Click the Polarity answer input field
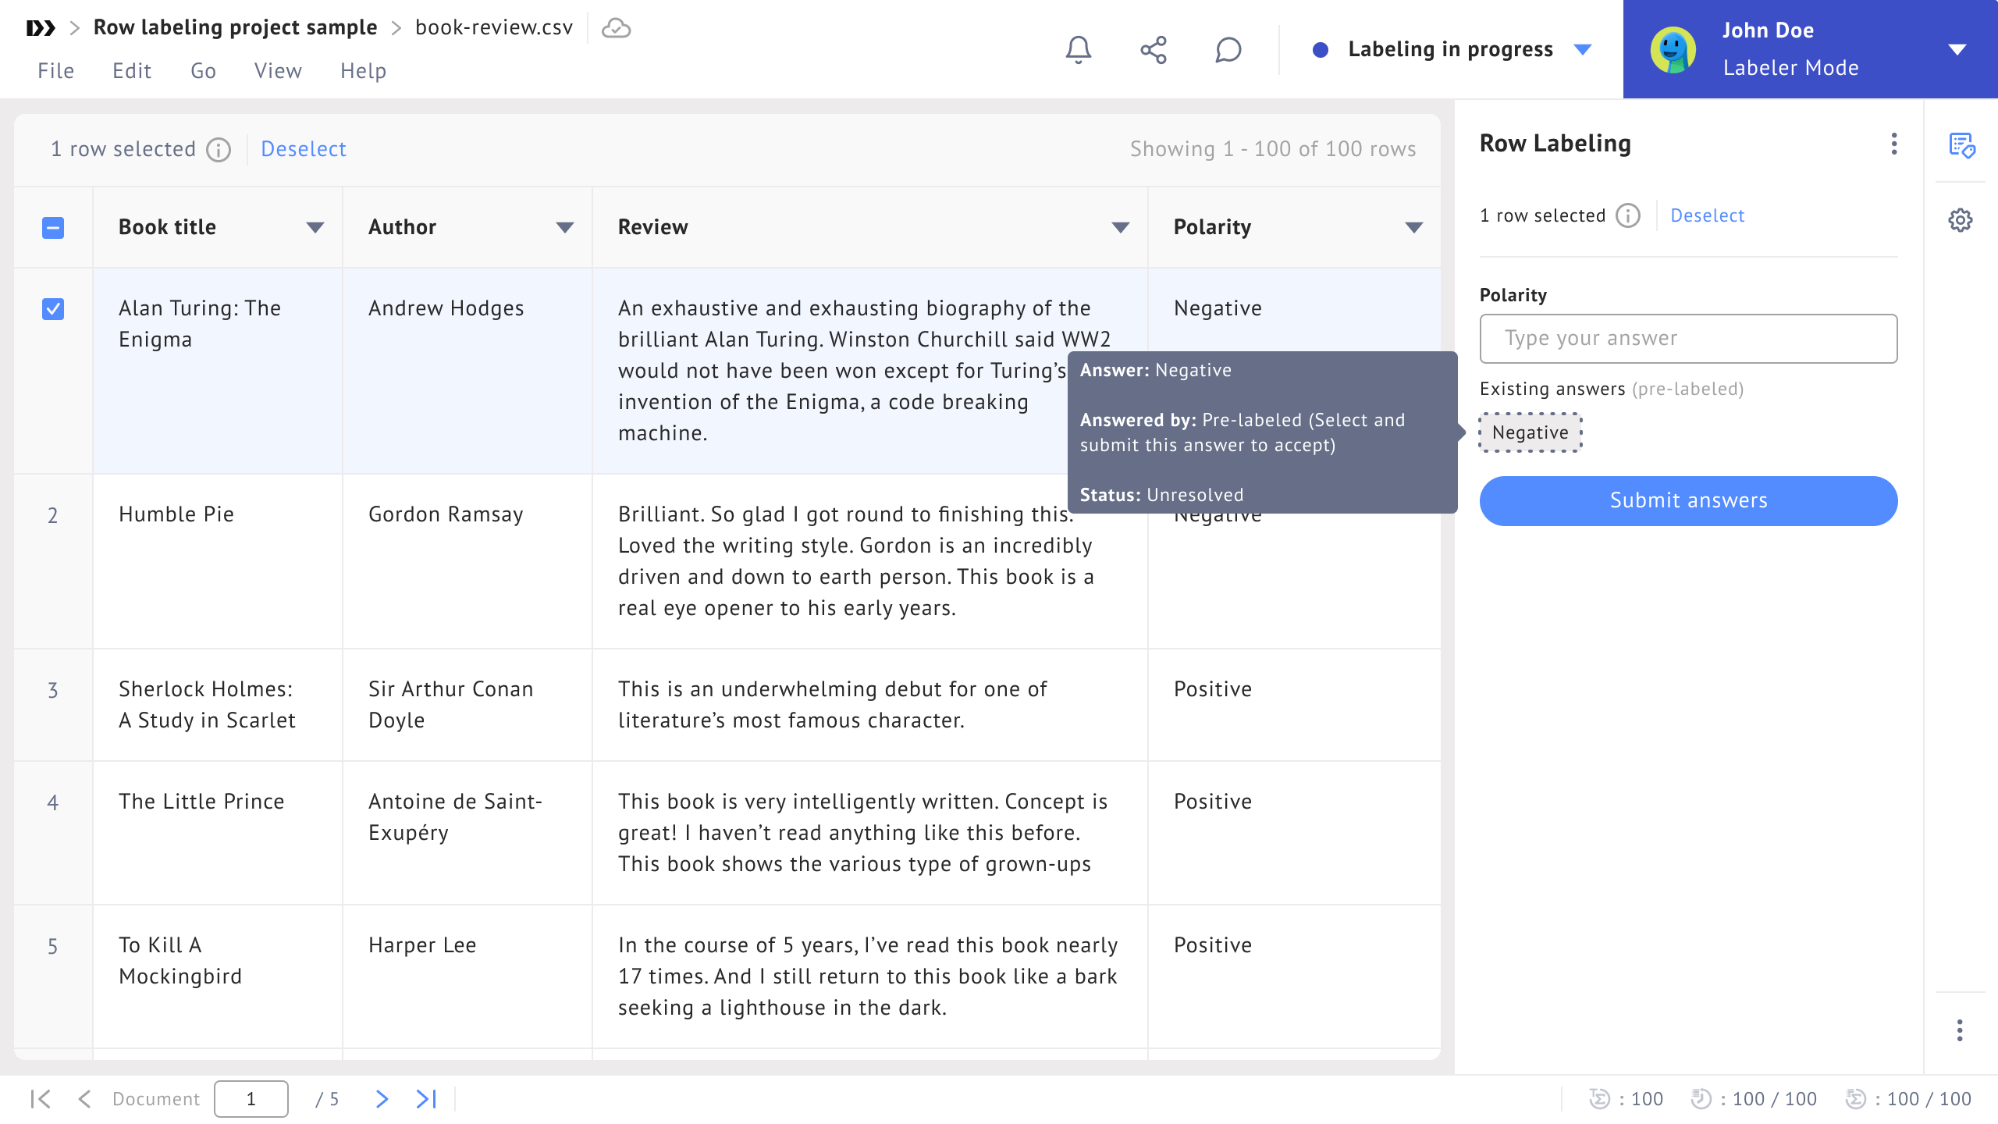Image resolution: width=1998 pixels, height=1124 pixels. tap(1688, 338)
